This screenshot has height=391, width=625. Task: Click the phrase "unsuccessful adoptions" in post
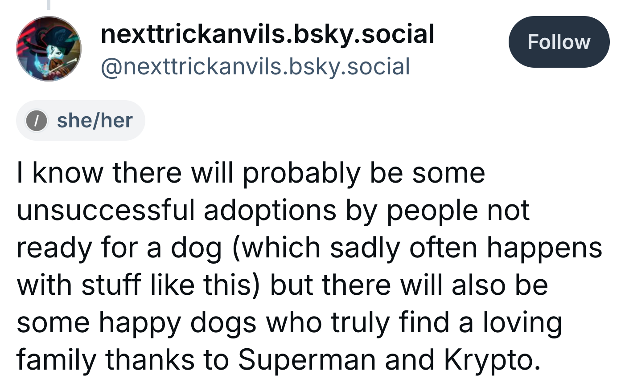pos(177,210)
